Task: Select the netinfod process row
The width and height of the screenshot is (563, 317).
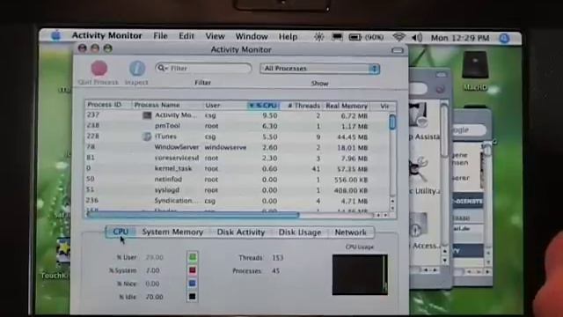Action: pos(237,180)
